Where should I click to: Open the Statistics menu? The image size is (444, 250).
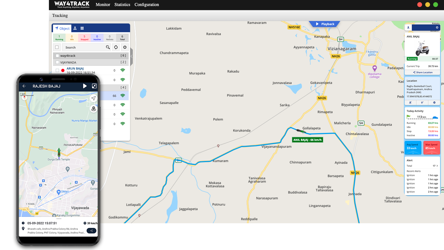[122, 5]
